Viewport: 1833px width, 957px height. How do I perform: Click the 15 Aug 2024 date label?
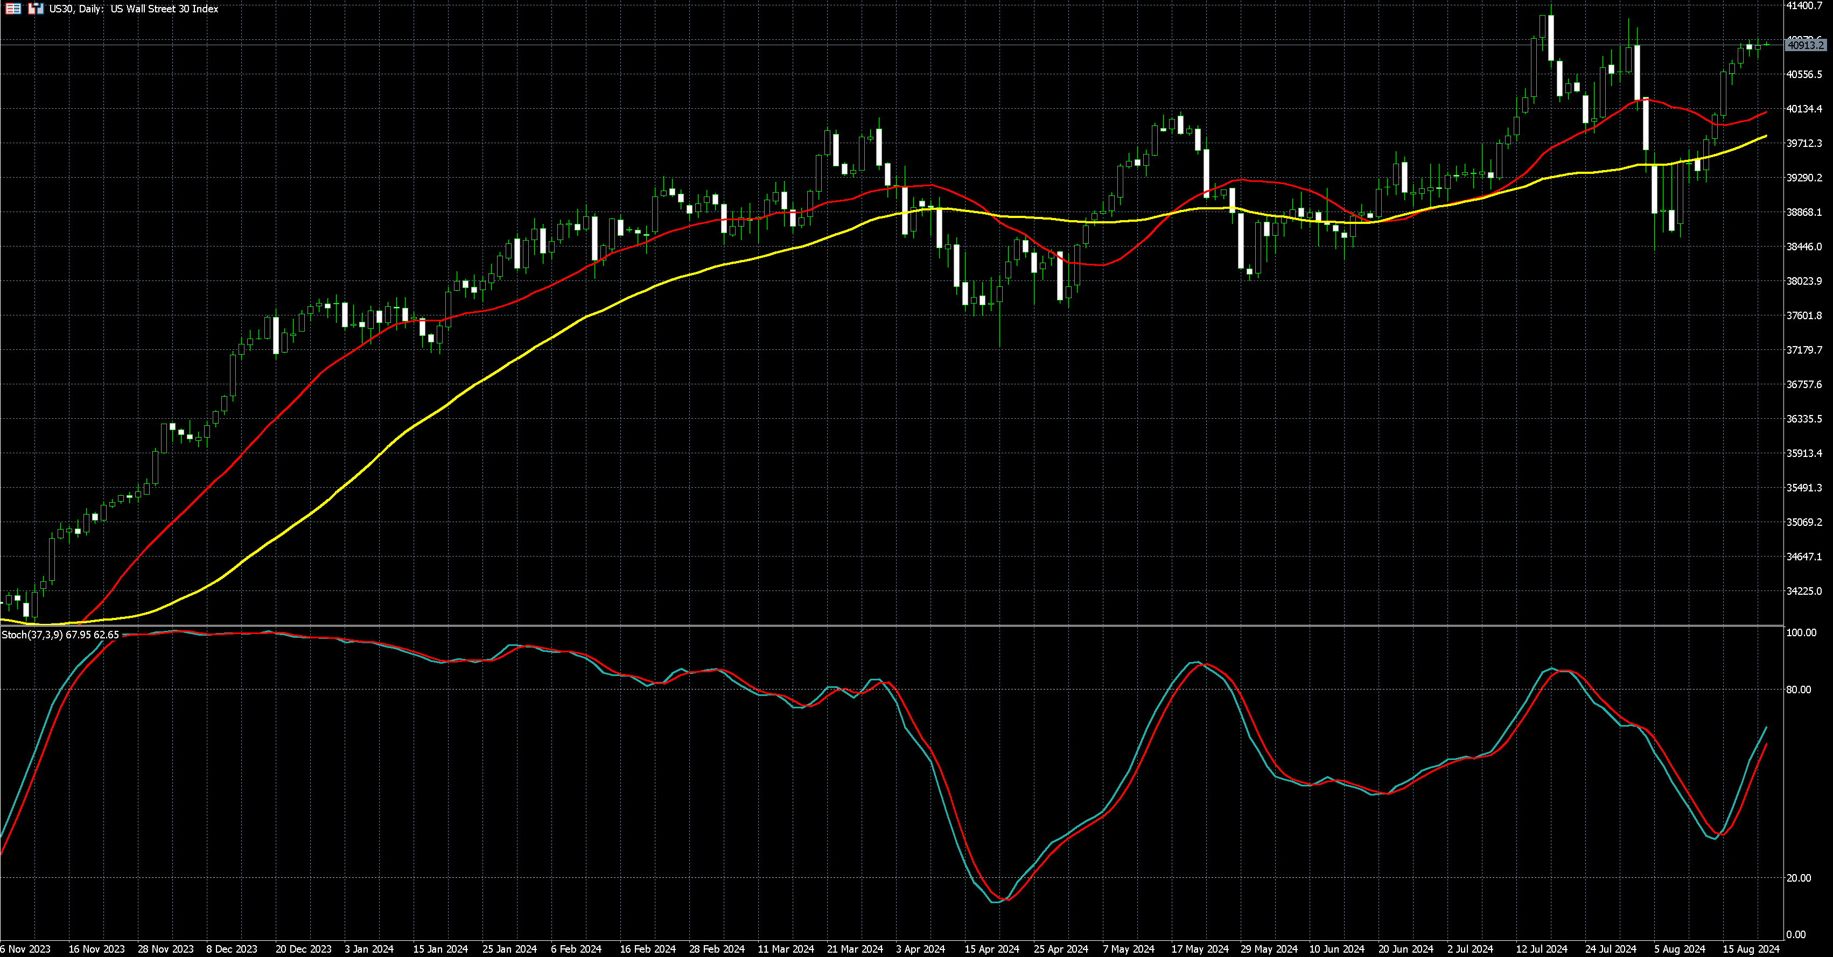1751,949
